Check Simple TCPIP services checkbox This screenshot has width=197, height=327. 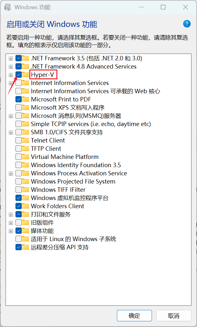point(19,124)
